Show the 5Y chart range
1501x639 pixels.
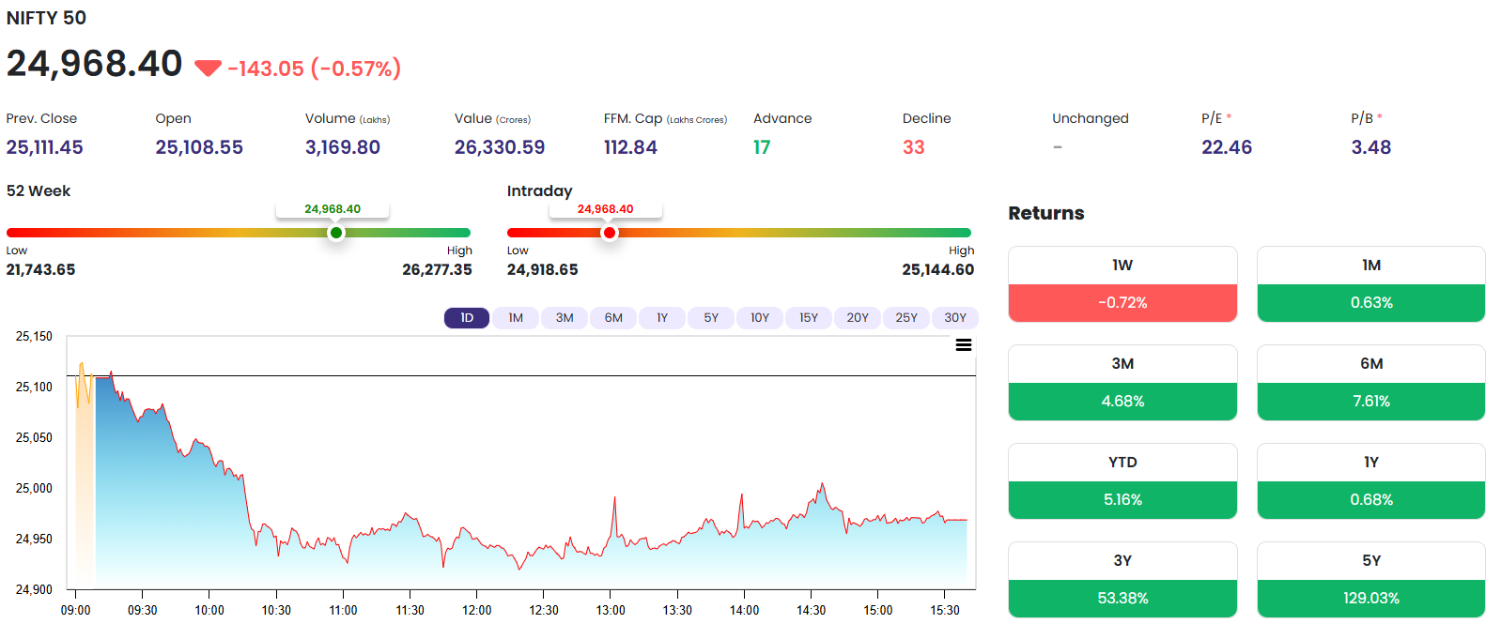[711, 318]
